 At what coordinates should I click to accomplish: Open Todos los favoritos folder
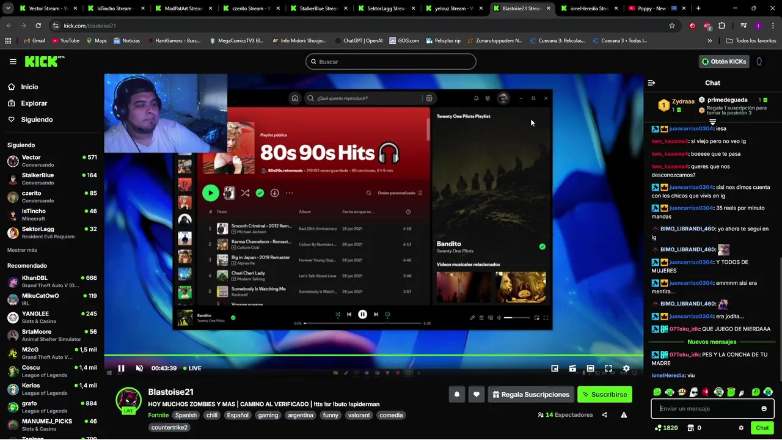tap(751, 41)
